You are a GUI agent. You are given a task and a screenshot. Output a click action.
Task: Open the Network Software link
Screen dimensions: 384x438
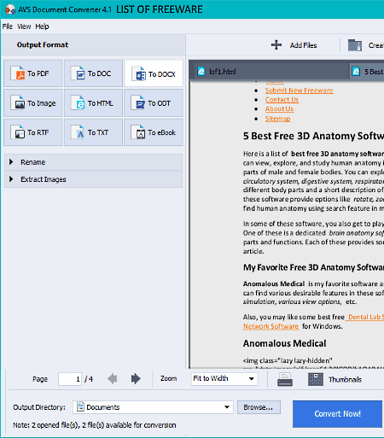click(271, 326)
